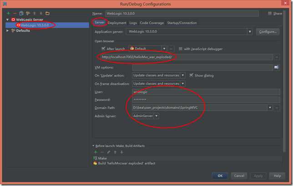Switch to the Startup/Connection tab
Image resolution: width=293 pixels, height=186 pixels.
(182, 23)
